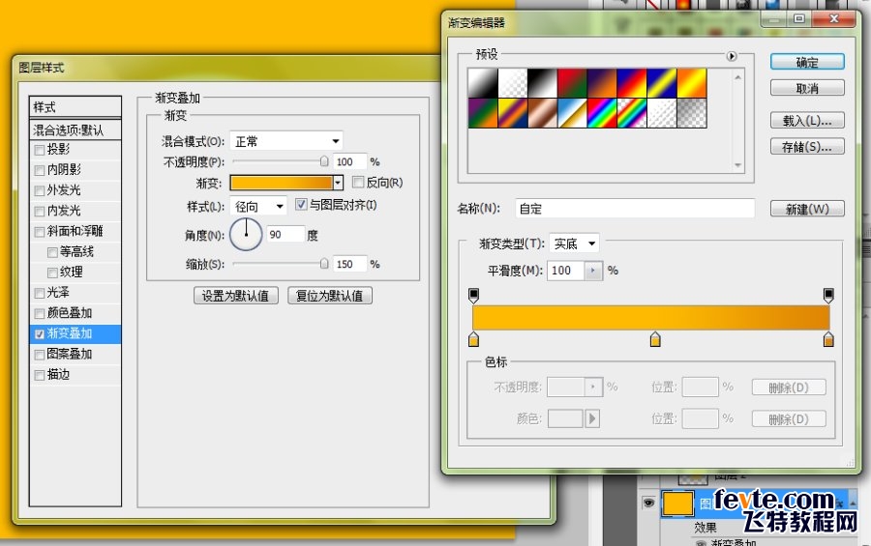Click the 载入(L)... load button

[807, 121]
